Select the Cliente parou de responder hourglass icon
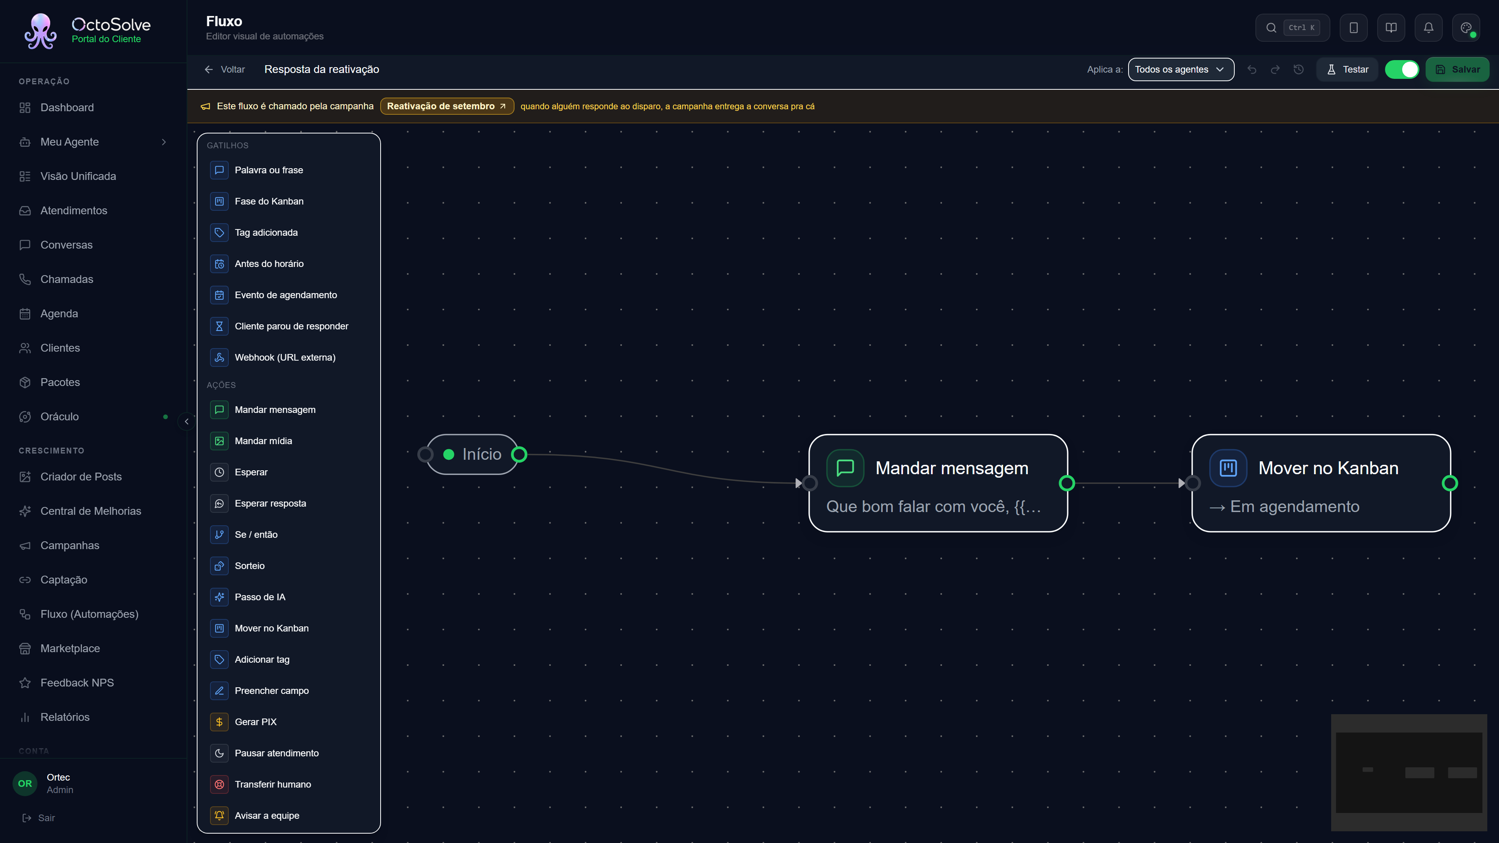The height and width of the screenshot is (843, 1499). pos(219,326)
